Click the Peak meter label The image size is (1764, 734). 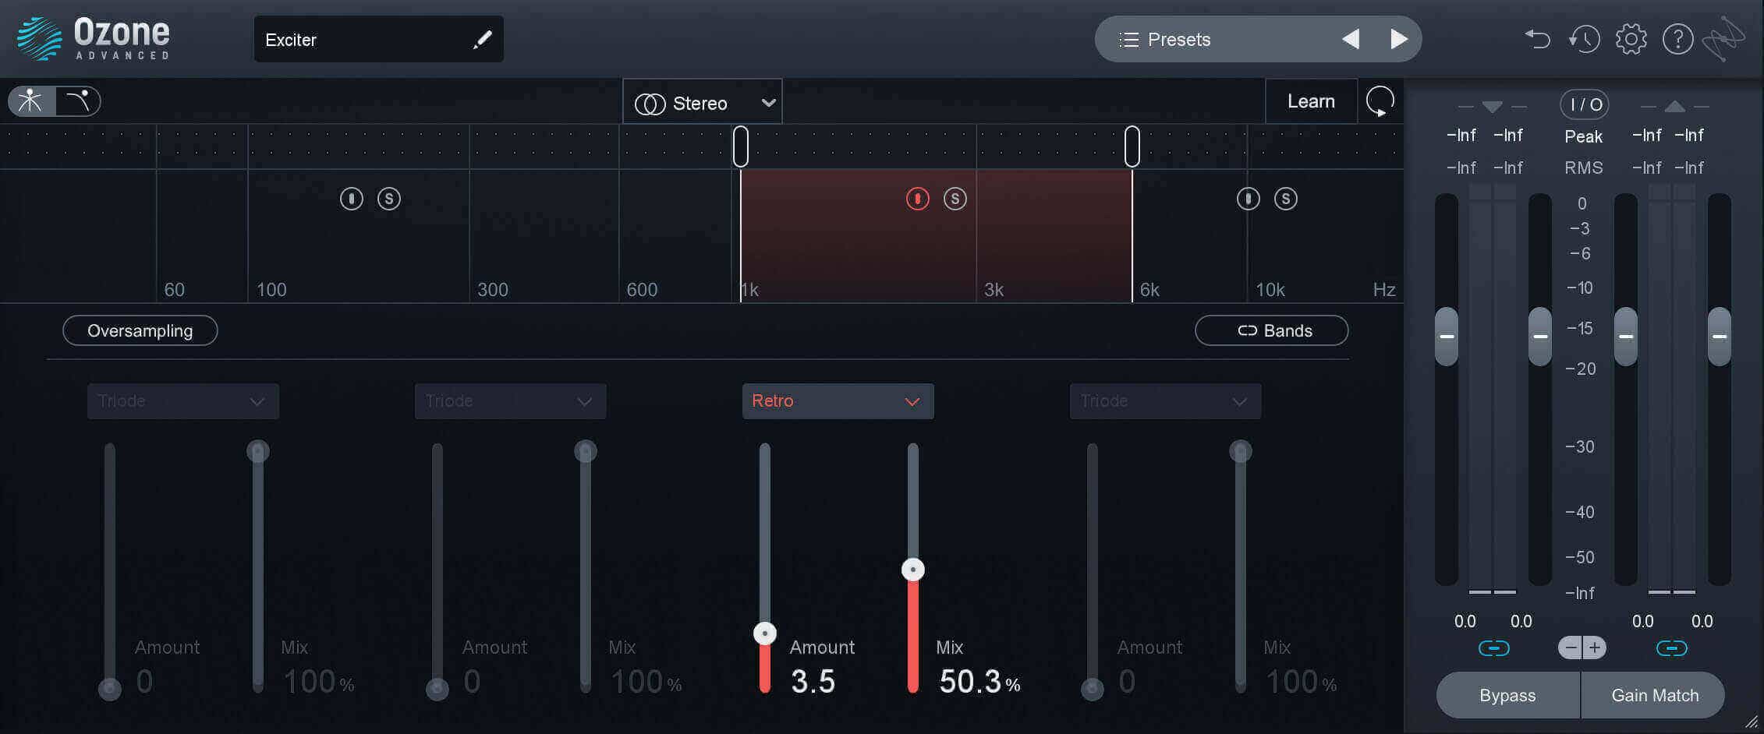1583,136
